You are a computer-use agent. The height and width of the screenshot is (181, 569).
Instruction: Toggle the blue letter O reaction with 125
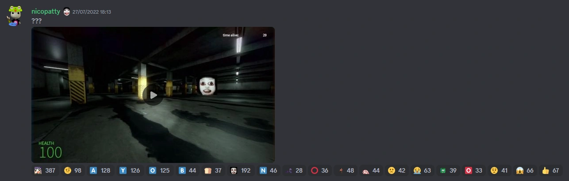(x=159, y=170)
